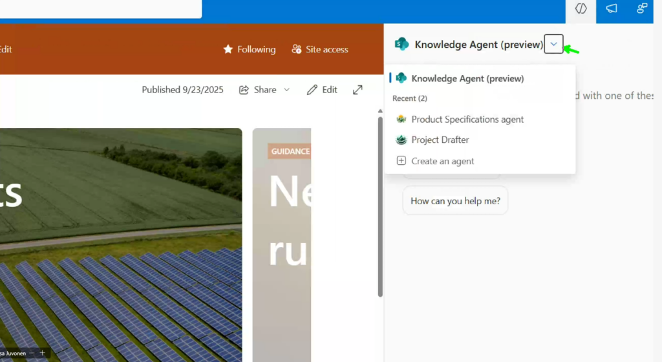The width and height of the screenshot is (662, 362).
Task: Choose Product Specifications agent from Recent
Action: coord(467,119)
